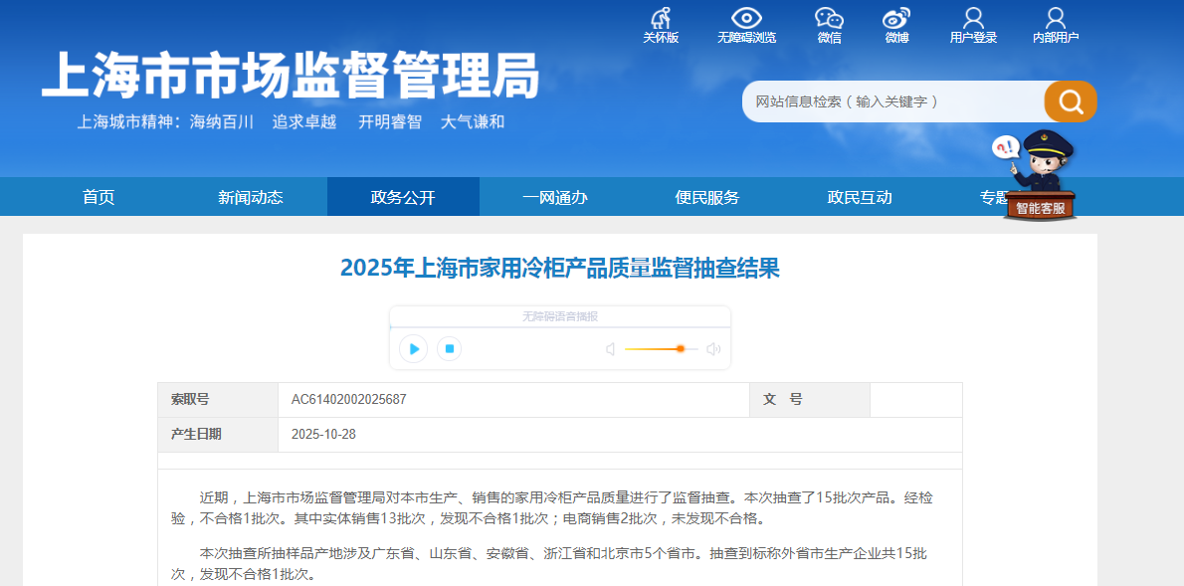The width and height of the screenshot is (1184, 586).
Task: Click the paragraph beginning 本次抽查所抽样品产地
Action: pyautogui.click(x=549, y=563)
